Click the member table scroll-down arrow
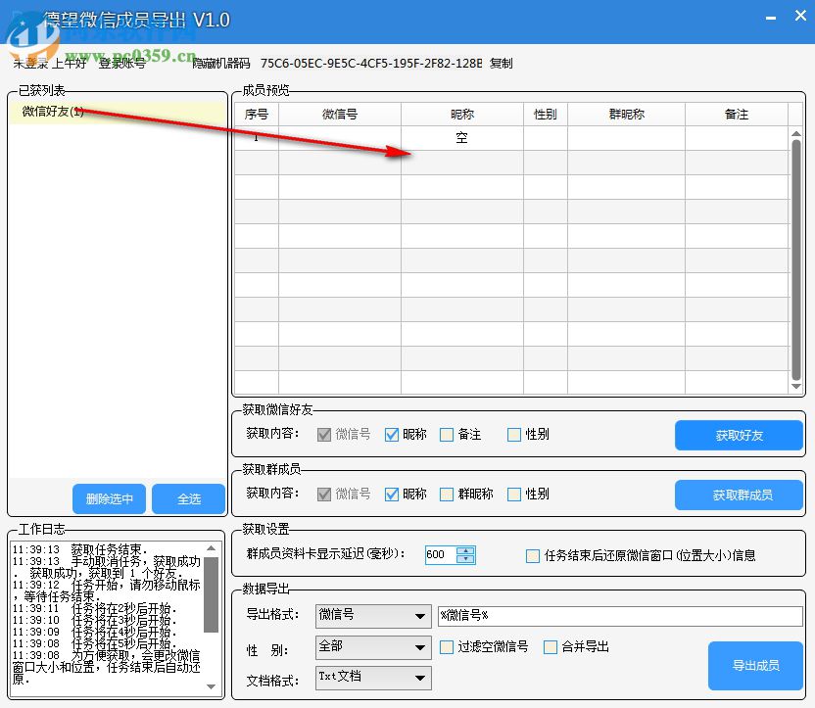 pos(795,387)
